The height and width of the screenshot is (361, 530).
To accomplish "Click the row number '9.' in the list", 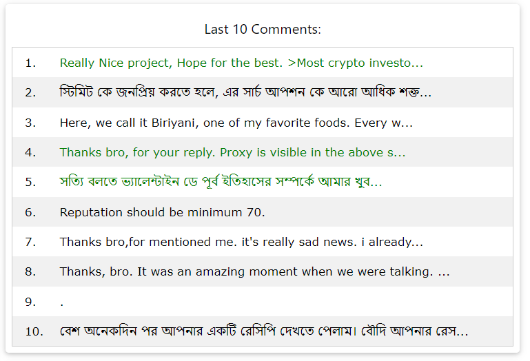I will [30, 302].
